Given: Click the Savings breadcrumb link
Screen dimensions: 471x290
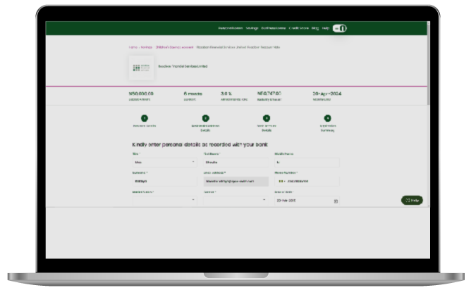Looking at the screenshot, I should [145, 47].
